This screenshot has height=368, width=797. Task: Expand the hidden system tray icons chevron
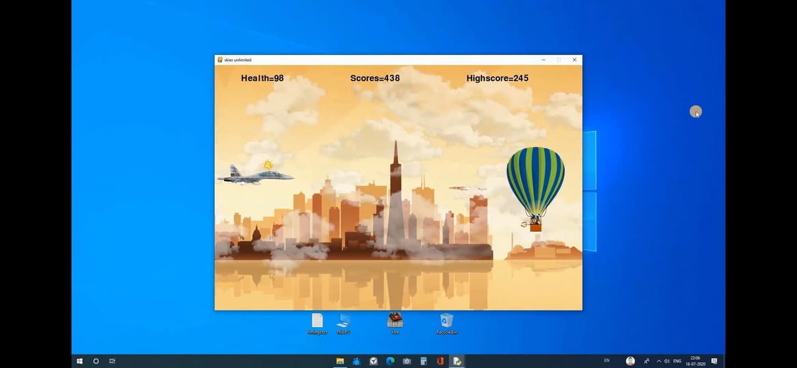pos(659,361)
